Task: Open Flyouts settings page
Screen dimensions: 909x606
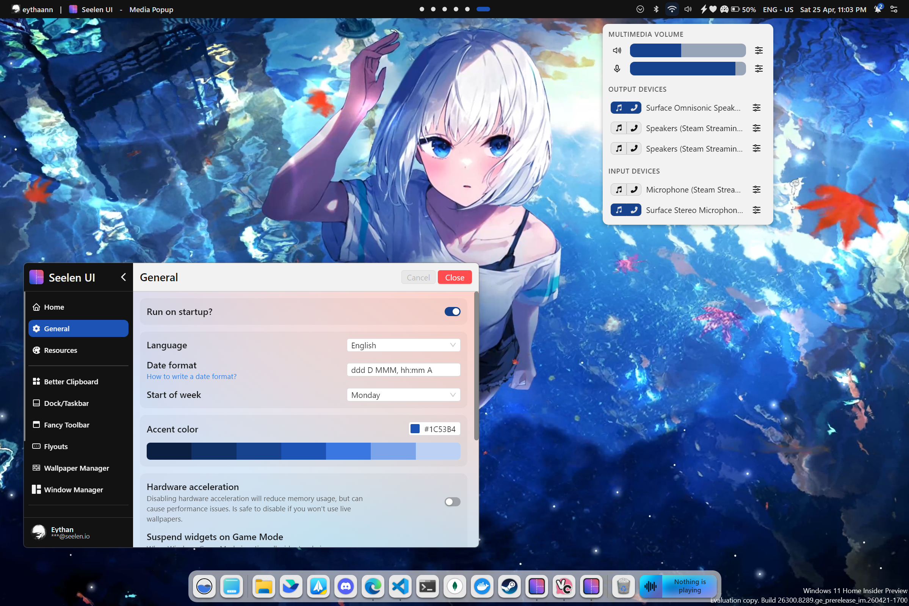Action: (78, 446)
